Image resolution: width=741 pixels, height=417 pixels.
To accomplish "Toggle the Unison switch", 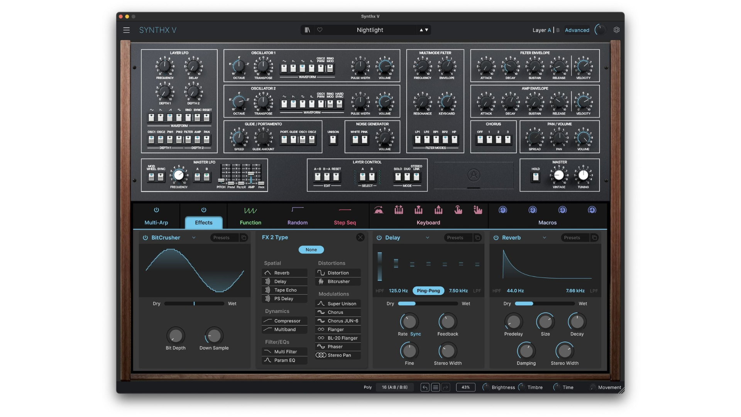I will point(333,139).
